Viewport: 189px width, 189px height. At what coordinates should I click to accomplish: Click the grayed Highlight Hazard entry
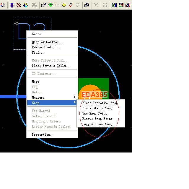(x=52, y=121)
